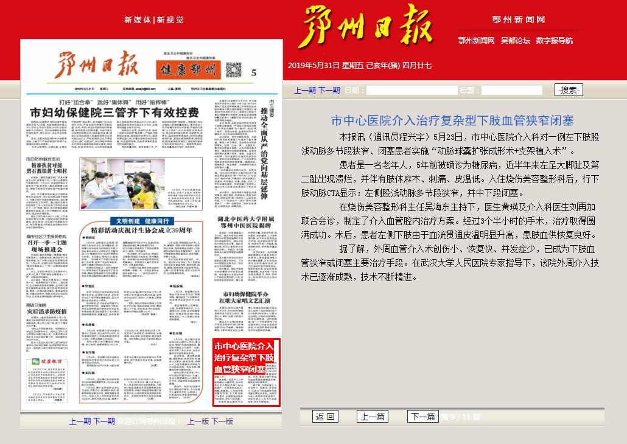Go to previous page via 上一版
The width and height of the screenshot is (627, 444).
(198, 421)
